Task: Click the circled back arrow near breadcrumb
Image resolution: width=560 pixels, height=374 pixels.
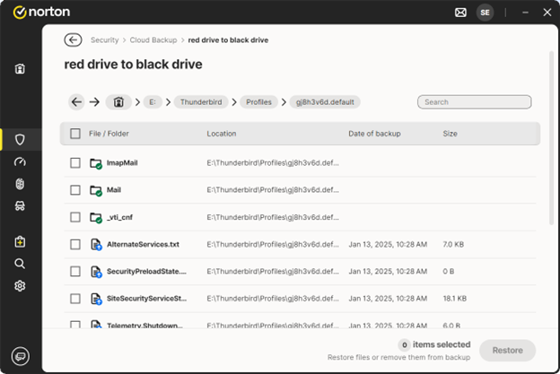Action: [x=73, y=40]
